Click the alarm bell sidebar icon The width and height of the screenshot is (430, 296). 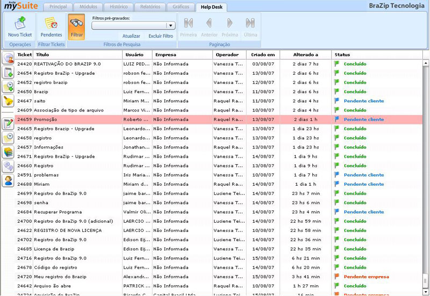pos(8,101)
